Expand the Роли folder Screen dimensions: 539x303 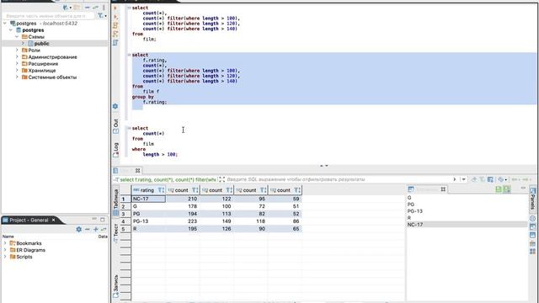click(17, 50)
